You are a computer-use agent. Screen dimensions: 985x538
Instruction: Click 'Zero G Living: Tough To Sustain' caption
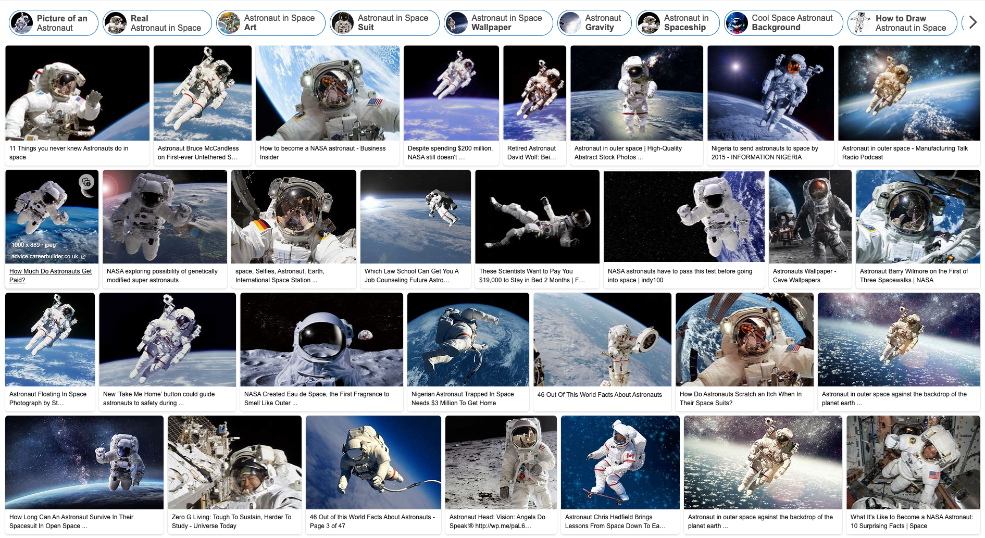click(231, 521)
